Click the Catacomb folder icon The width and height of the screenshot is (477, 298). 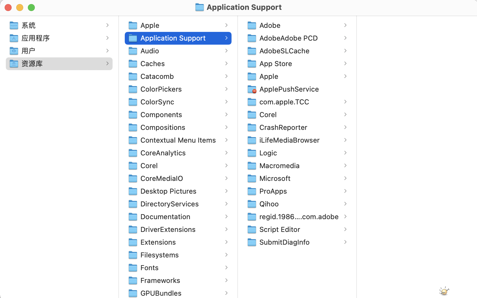coord(133,77)
